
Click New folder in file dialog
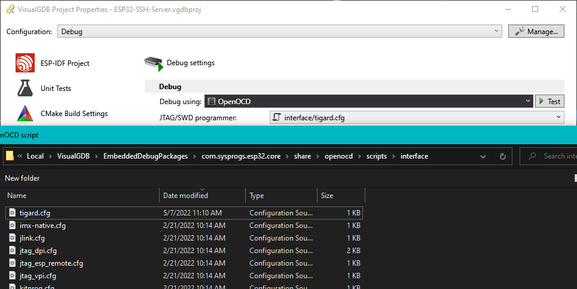22,178
